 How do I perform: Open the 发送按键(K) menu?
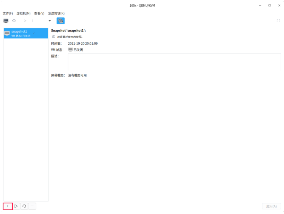click(x=56, y=13)
